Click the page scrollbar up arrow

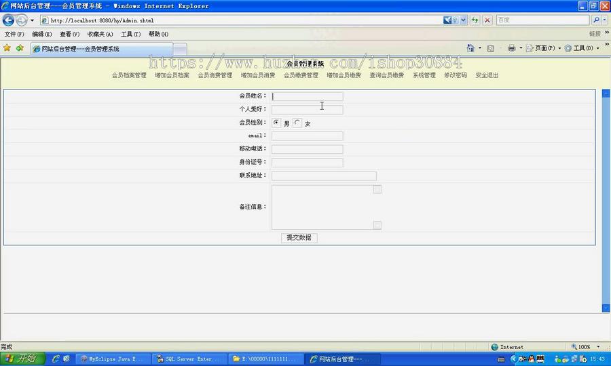[x=606, y=94]
